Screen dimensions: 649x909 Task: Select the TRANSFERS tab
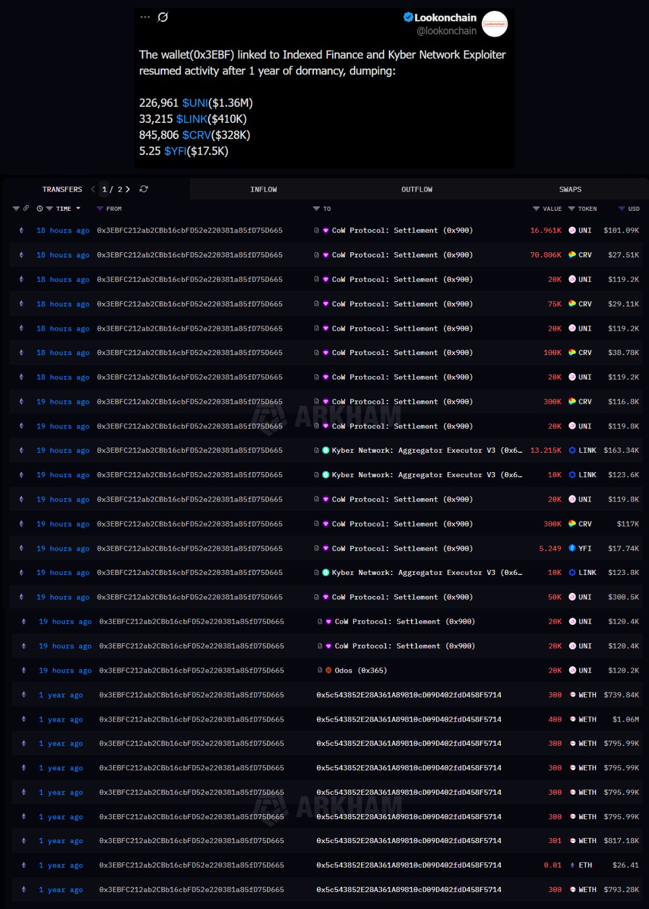pyautogui.click(x=62, y=189)
